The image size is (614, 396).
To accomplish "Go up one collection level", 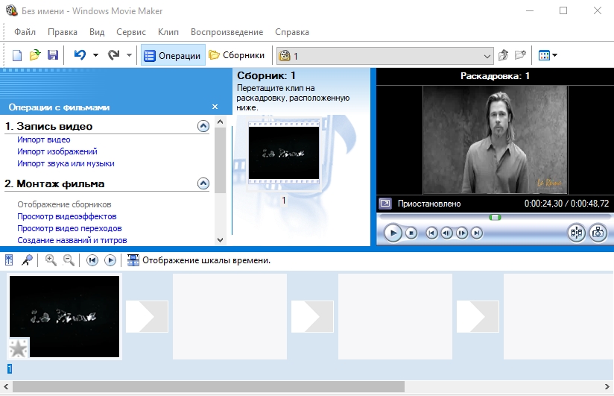I will pyautogui.click(x=503, y=55).
